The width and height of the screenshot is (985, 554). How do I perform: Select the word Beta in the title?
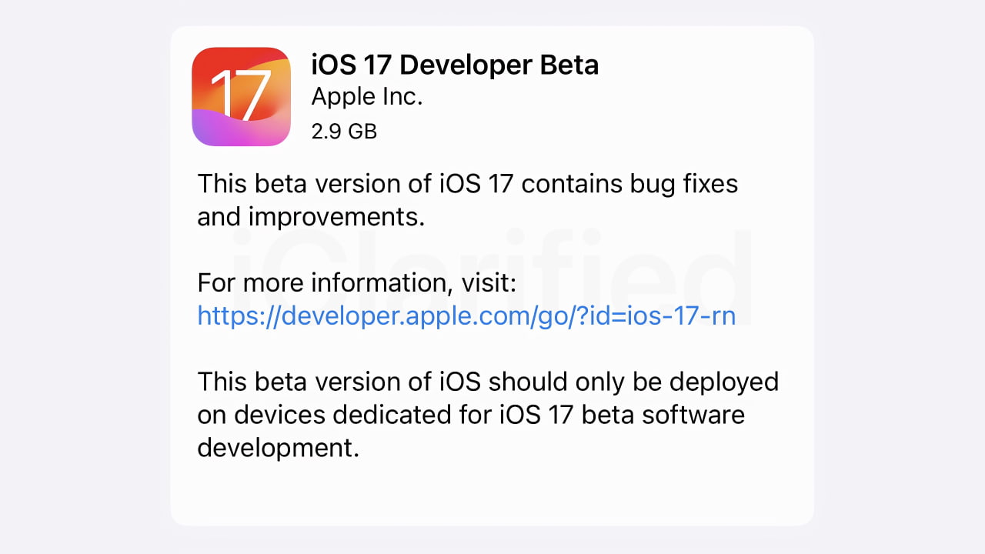(568, 65)
